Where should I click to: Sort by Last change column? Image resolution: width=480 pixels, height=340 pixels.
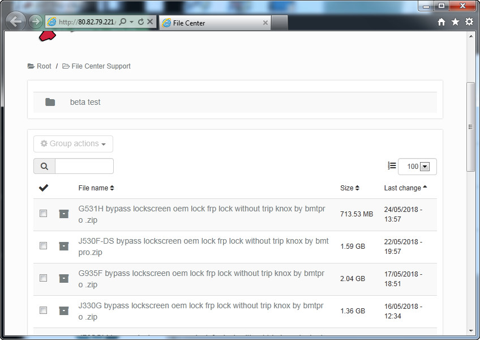point(405,188)
